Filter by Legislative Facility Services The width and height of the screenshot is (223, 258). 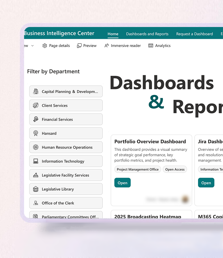66,175
